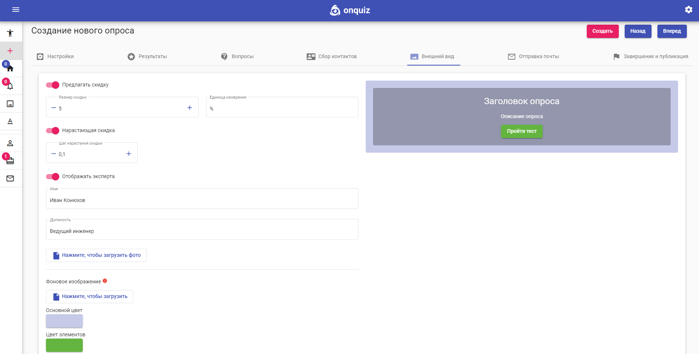The height and width of the screenshot is (354, 699).
Task: Click the Назад button
Action: pyautogui.click(x=638, y=31)
